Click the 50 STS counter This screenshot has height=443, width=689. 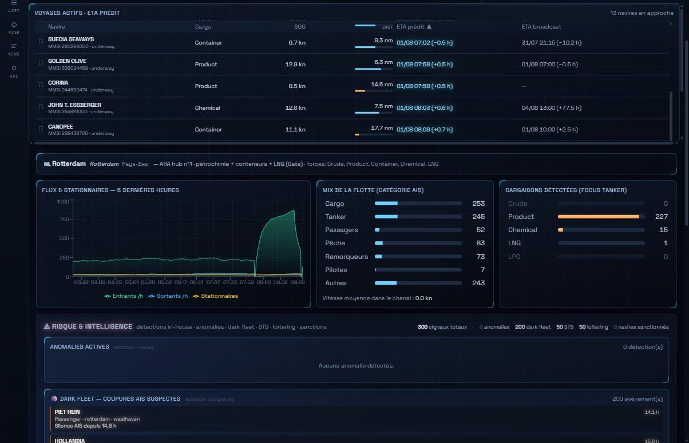tap(565, 327)
